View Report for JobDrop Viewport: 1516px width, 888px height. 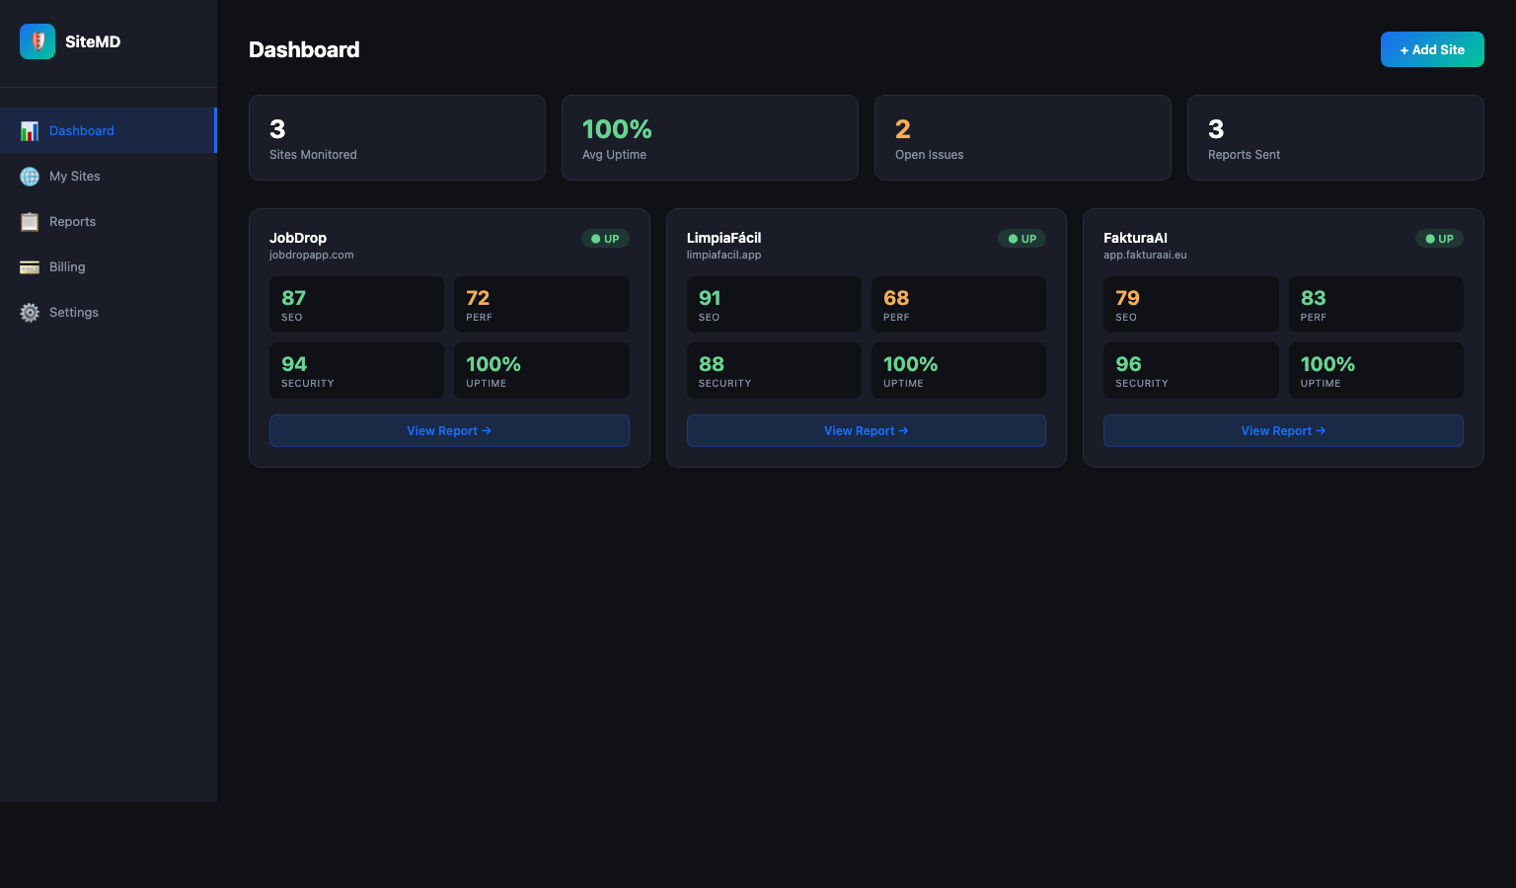coord(449,430)
